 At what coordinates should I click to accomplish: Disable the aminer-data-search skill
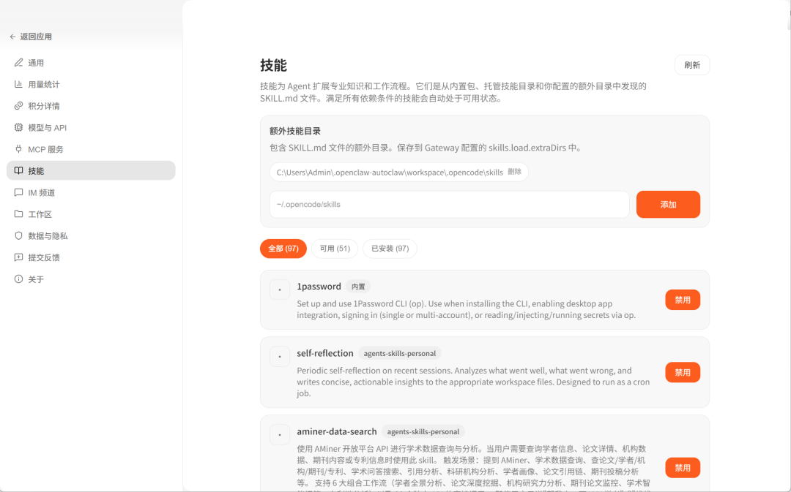pos(682,468)
